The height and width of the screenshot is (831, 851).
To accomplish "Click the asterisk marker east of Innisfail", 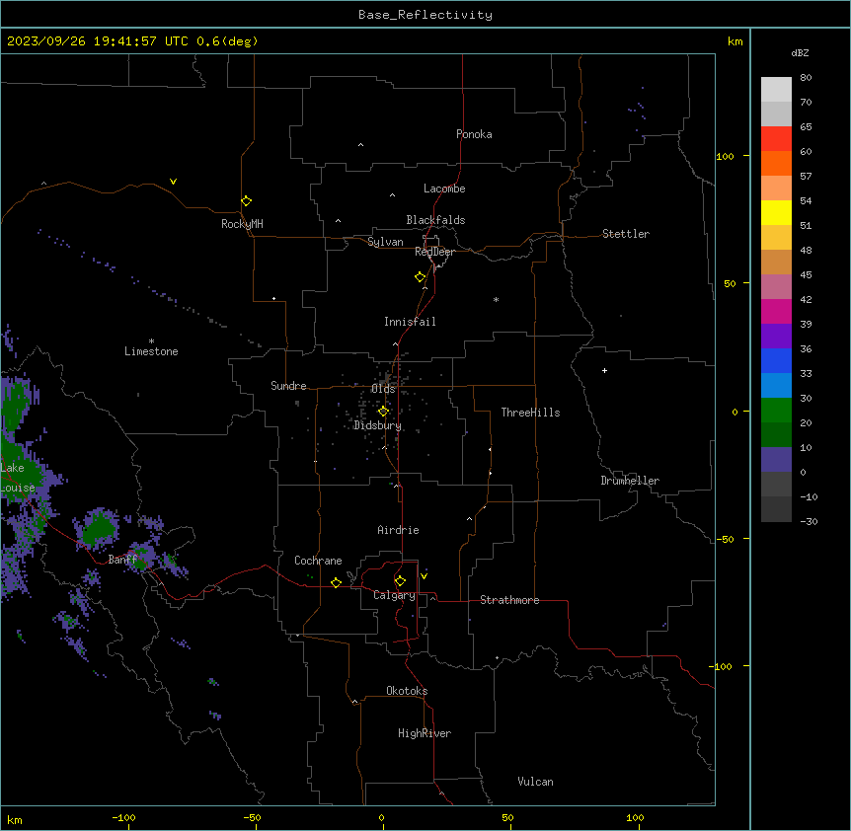I will 496,299.
